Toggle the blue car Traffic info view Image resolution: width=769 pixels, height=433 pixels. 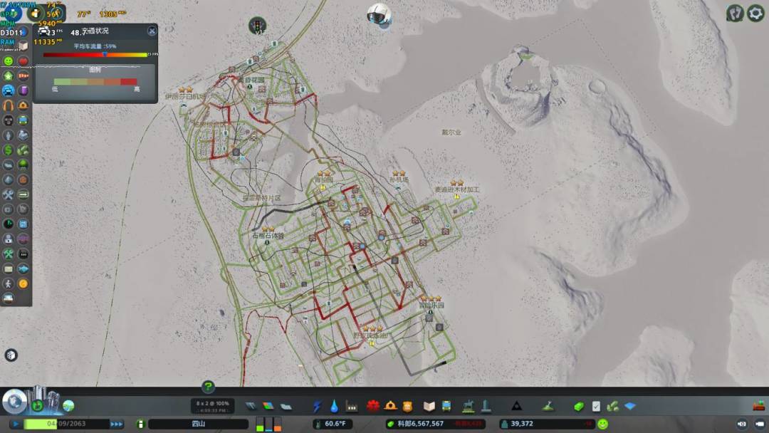(9, 90)
